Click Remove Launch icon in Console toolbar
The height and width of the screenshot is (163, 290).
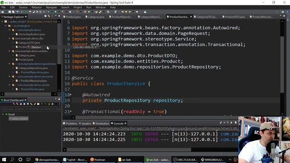coord(224,123)
